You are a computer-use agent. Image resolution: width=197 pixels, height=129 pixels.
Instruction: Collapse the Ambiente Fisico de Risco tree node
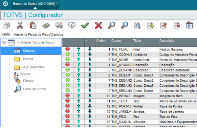tap(3, 43)
